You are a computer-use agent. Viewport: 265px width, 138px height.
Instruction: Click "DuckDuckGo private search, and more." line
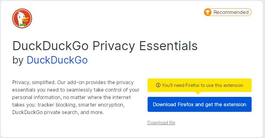(58, 112)
